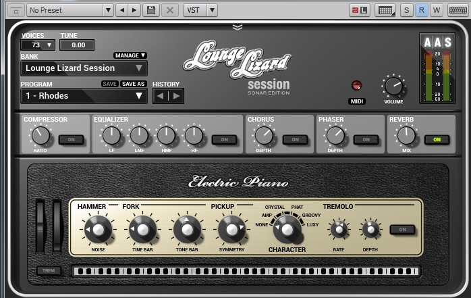Image resolution: width=471 pixels, height=298 pixels.
Task: Click the Equalizer HMF knob
Action: click(167, 135)
